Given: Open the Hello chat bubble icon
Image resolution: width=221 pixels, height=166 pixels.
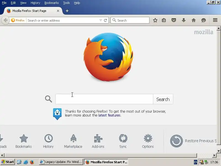Looking at the screenshot, I should coord(204,20).
